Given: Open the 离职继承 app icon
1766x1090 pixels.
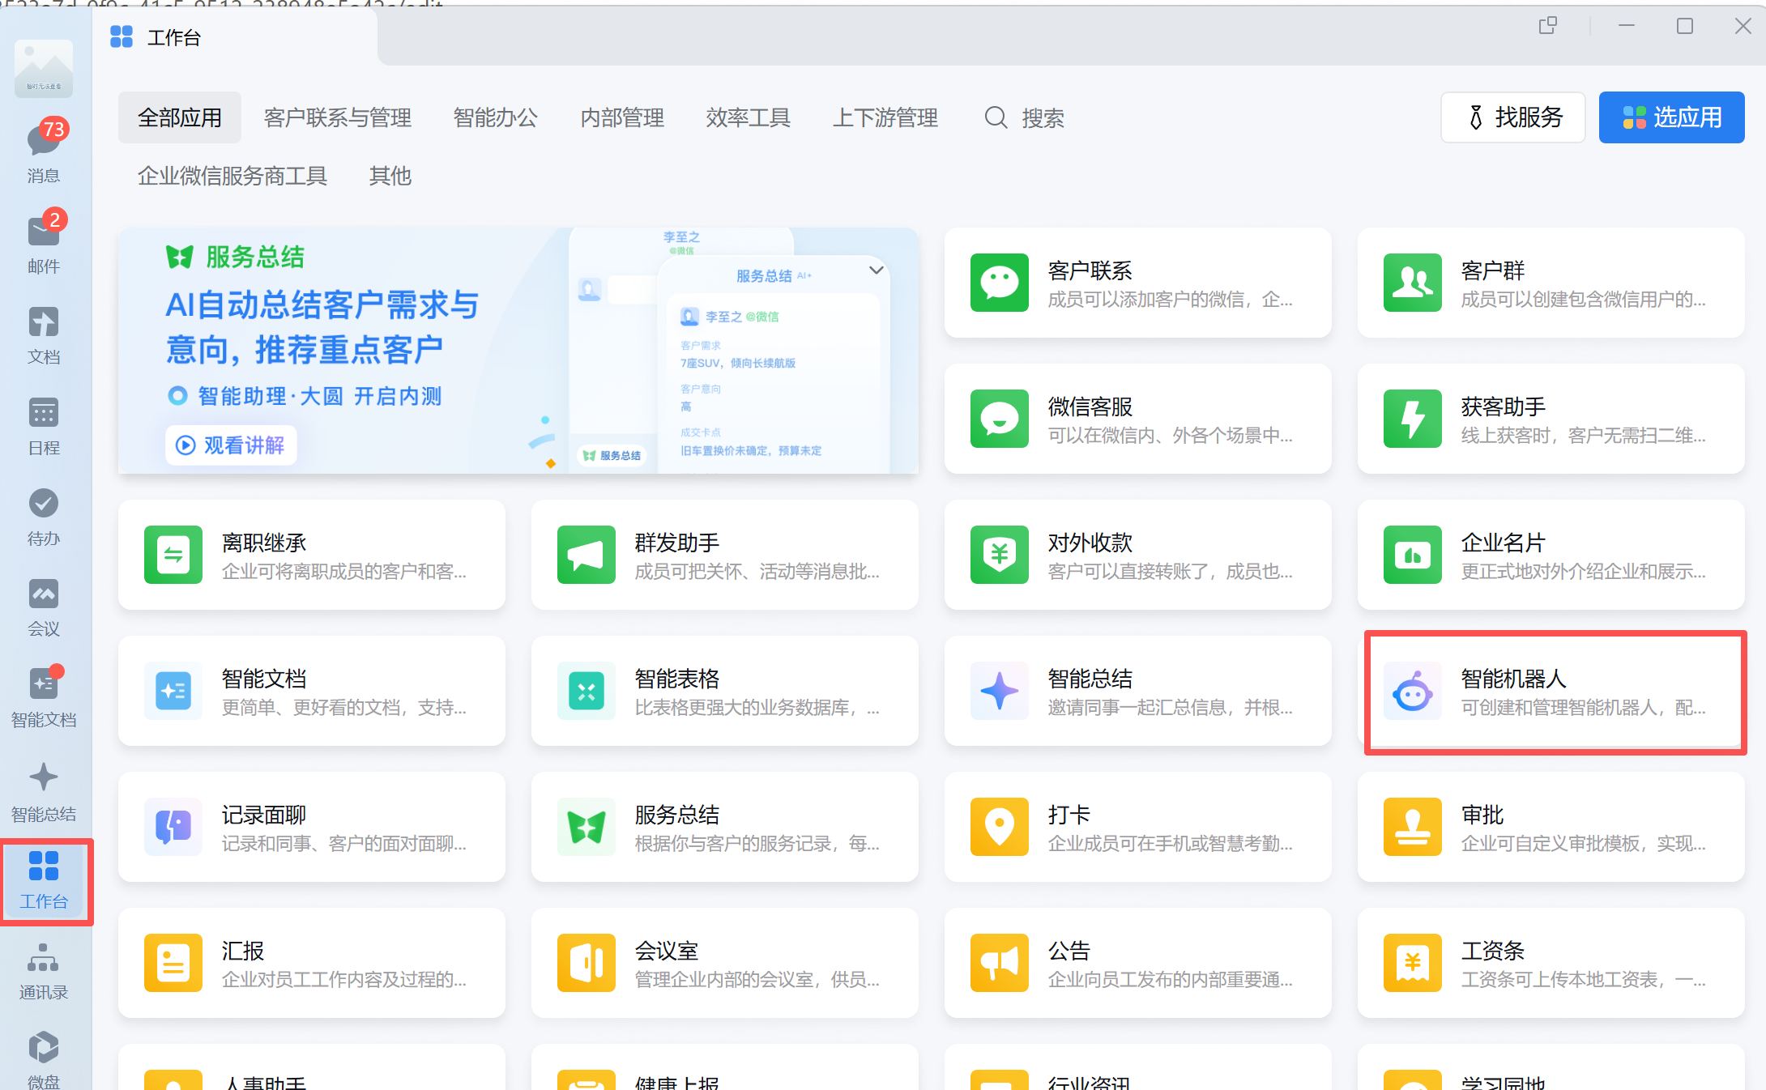Looking at the screenshot, I should click(x=173, y=555).
